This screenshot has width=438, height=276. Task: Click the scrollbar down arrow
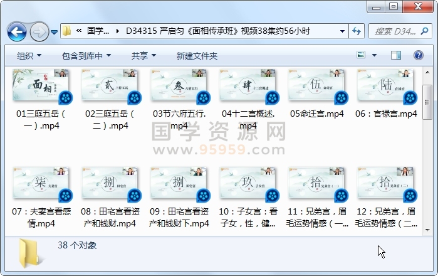(427, 230)
